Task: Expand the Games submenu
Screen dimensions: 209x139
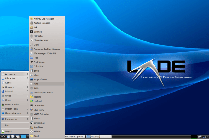Action: click(15, 83)
